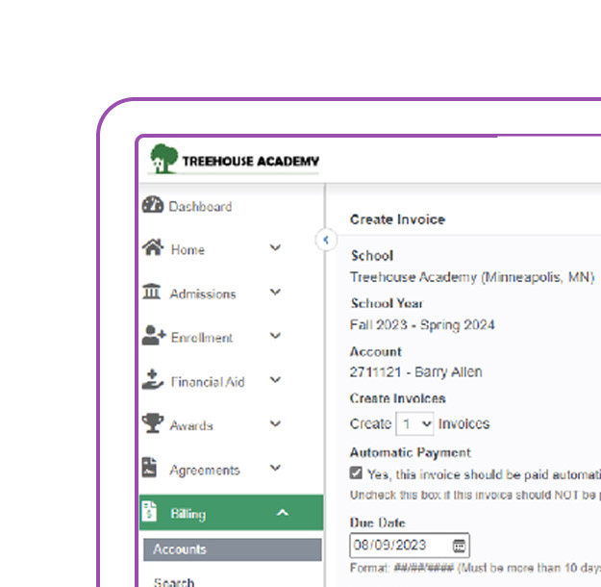Click the Automatic Payment confirmation label text
Image resolution: width=601 pixels, height=587 pixels.
484,474
